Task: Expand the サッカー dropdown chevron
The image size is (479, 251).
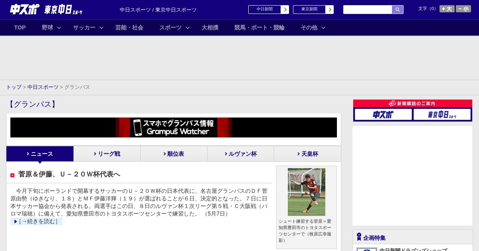Action: (101, 27)
